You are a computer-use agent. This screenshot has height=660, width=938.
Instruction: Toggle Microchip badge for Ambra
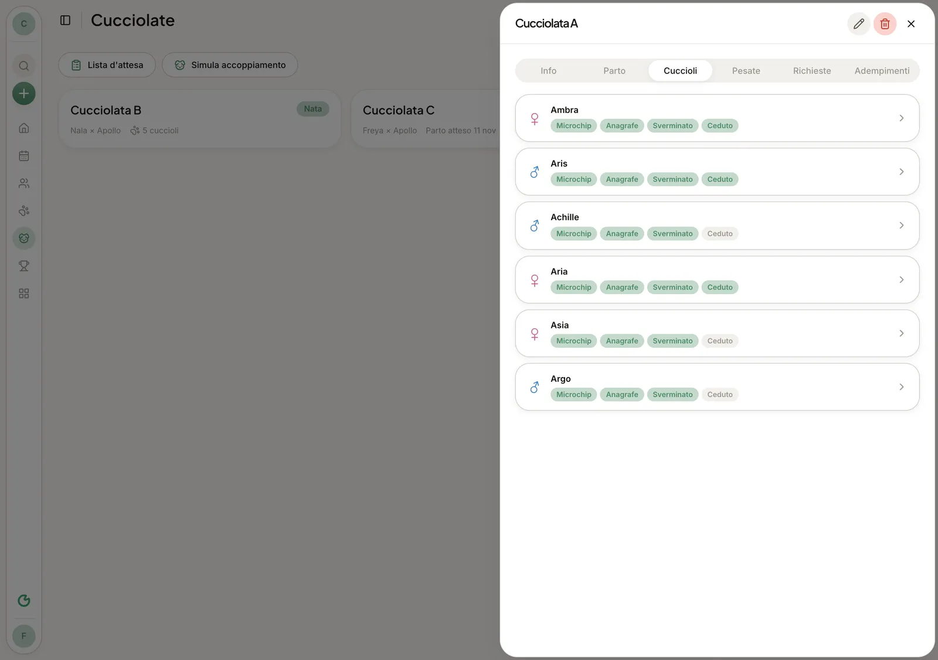pos(573,126)
